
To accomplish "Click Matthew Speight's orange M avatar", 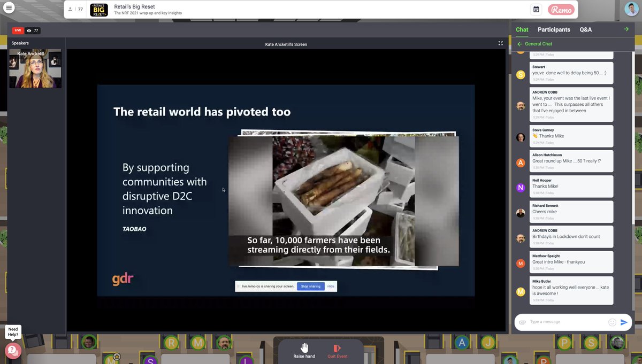I will pyautogui.click(x=521, y=264).
